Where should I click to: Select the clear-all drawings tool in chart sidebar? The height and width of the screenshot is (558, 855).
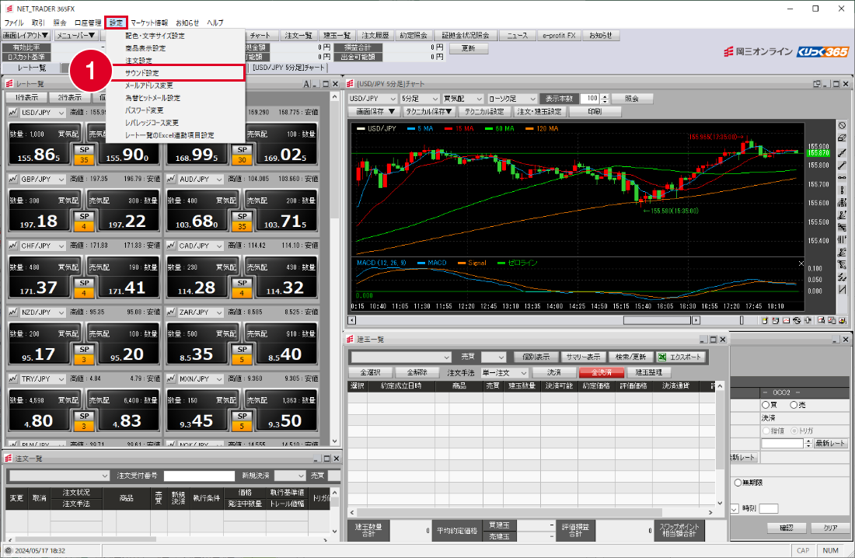[843, 125]
